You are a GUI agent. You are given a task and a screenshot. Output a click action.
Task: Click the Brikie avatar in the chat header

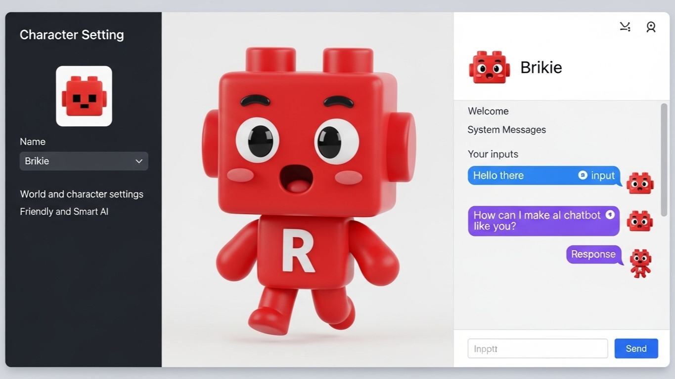pyautogui.click(x=489, y=67)
